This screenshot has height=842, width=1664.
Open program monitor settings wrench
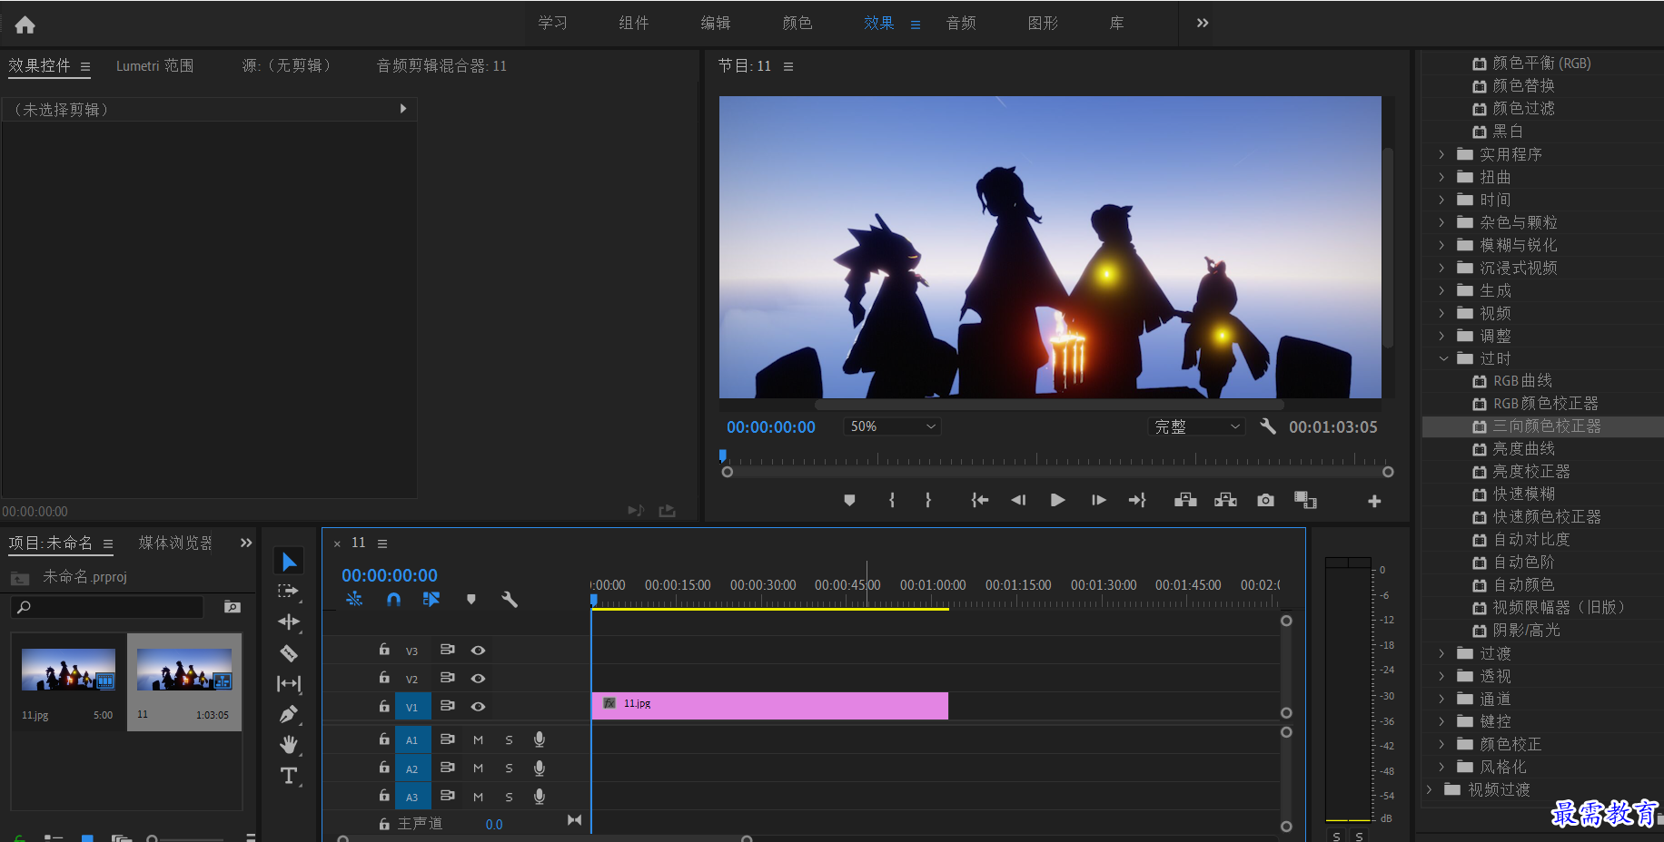1268,426
